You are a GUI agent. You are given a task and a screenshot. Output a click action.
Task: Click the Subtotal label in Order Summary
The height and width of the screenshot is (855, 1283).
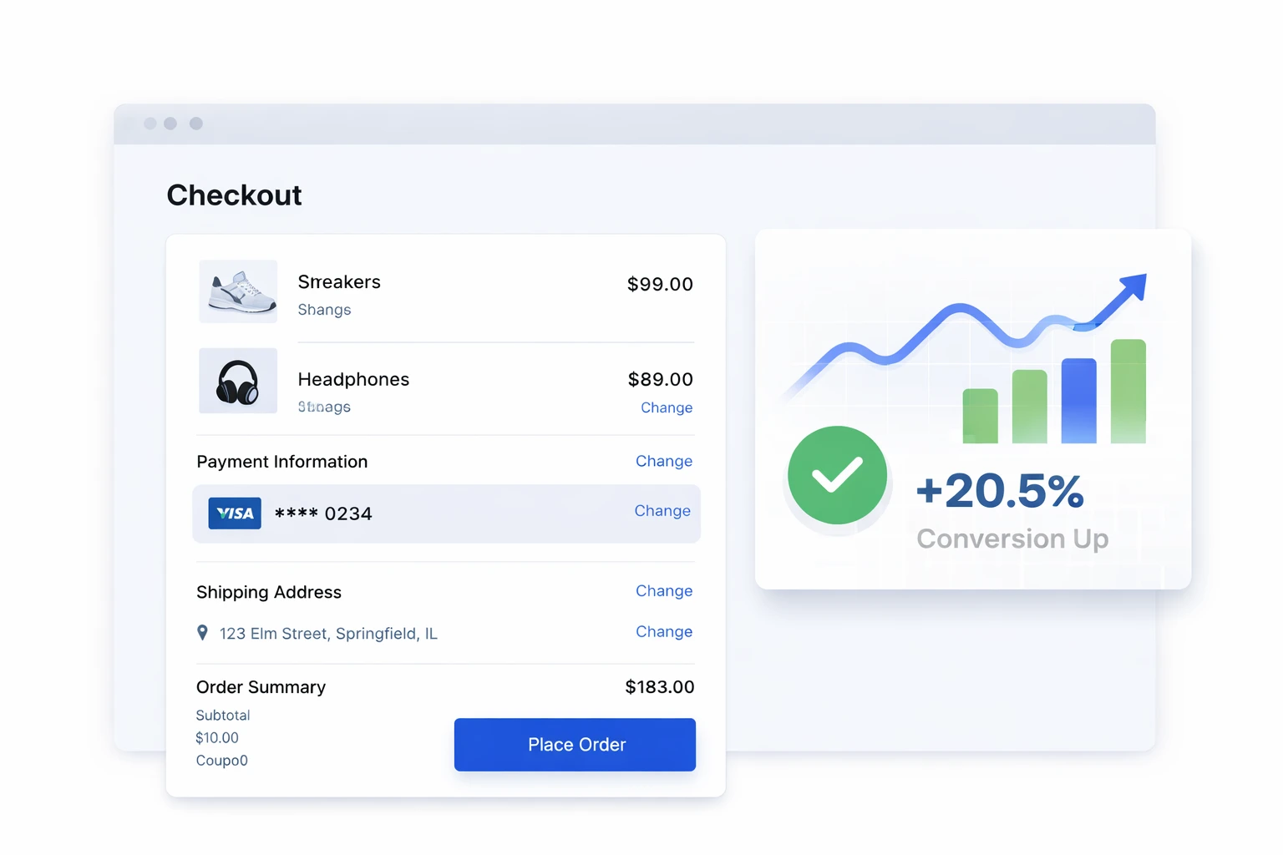click(x=223, y=716)
